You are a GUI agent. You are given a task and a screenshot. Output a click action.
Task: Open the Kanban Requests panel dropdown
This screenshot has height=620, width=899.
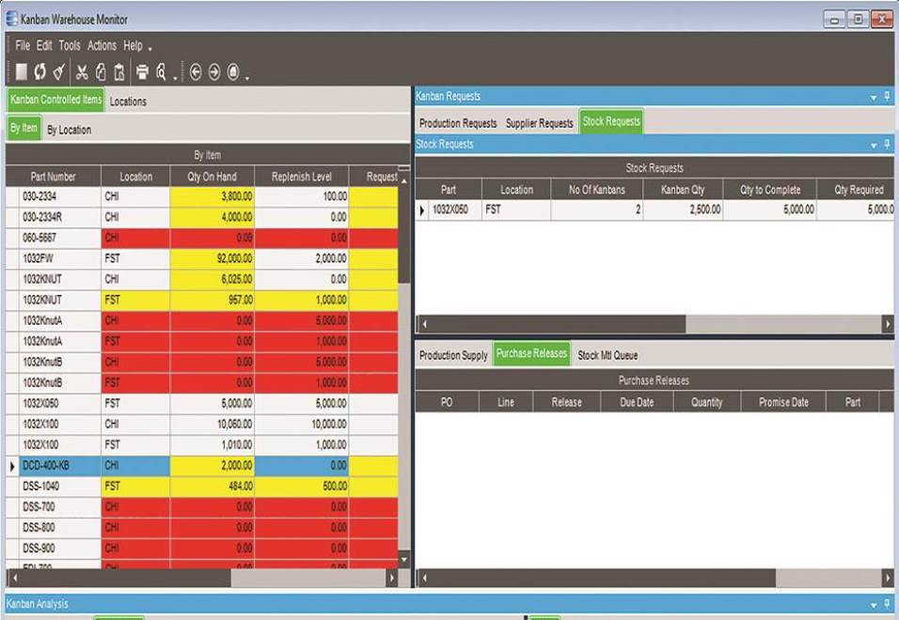[873, 96]
